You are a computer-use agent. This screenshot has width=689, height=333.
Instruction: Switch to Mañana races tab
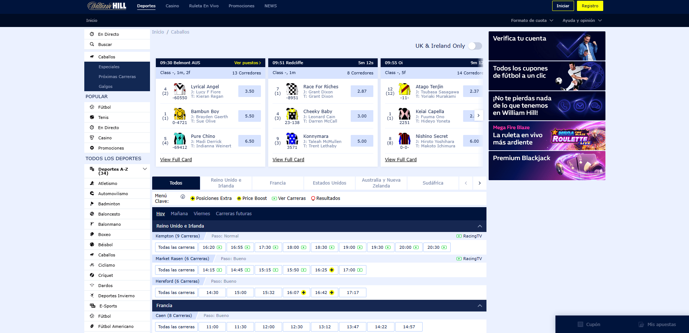[179, 214]
